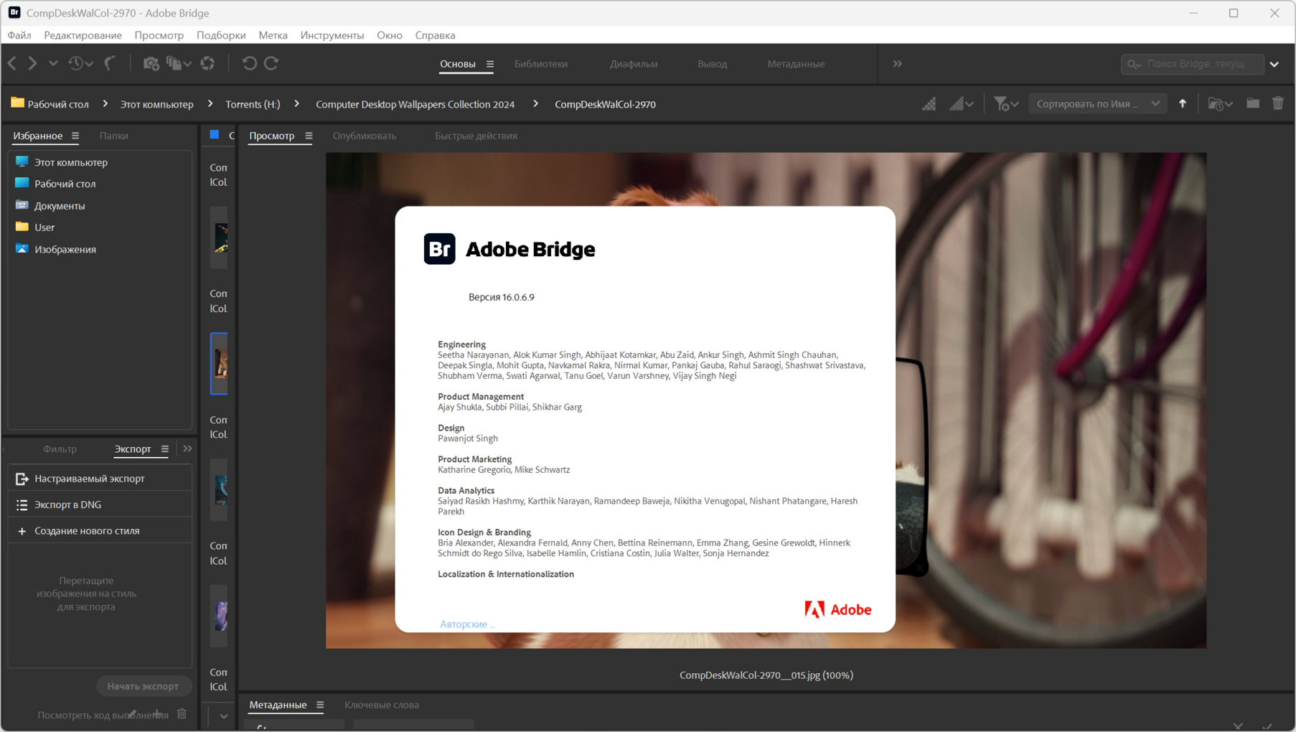The height and width of the screenshot is (732, 1296).
Task: Open the Подборки menu
Action: point(221,35)
